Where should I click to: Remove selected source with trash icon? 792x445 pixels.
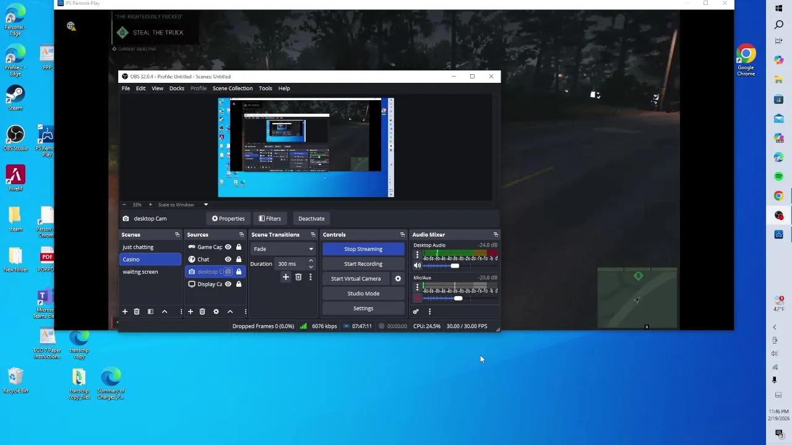202,311
